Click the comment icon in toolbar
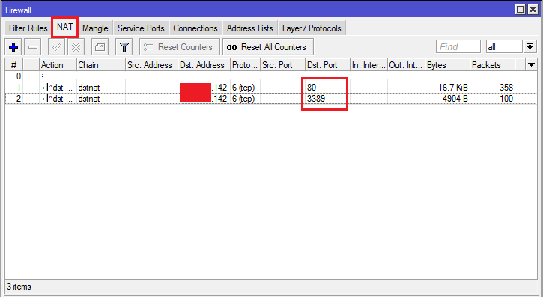The image size is (543, 297). coord(100,47)
